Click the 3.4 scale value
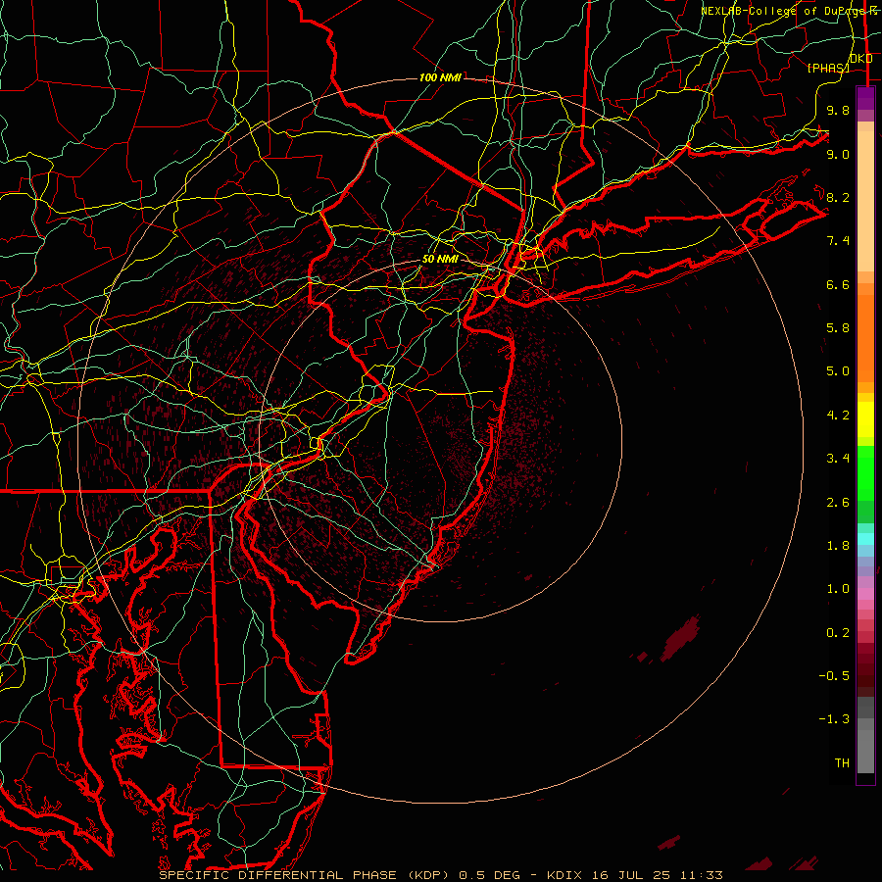This screenshot has width=882, height=882. (x=838, y=459)
